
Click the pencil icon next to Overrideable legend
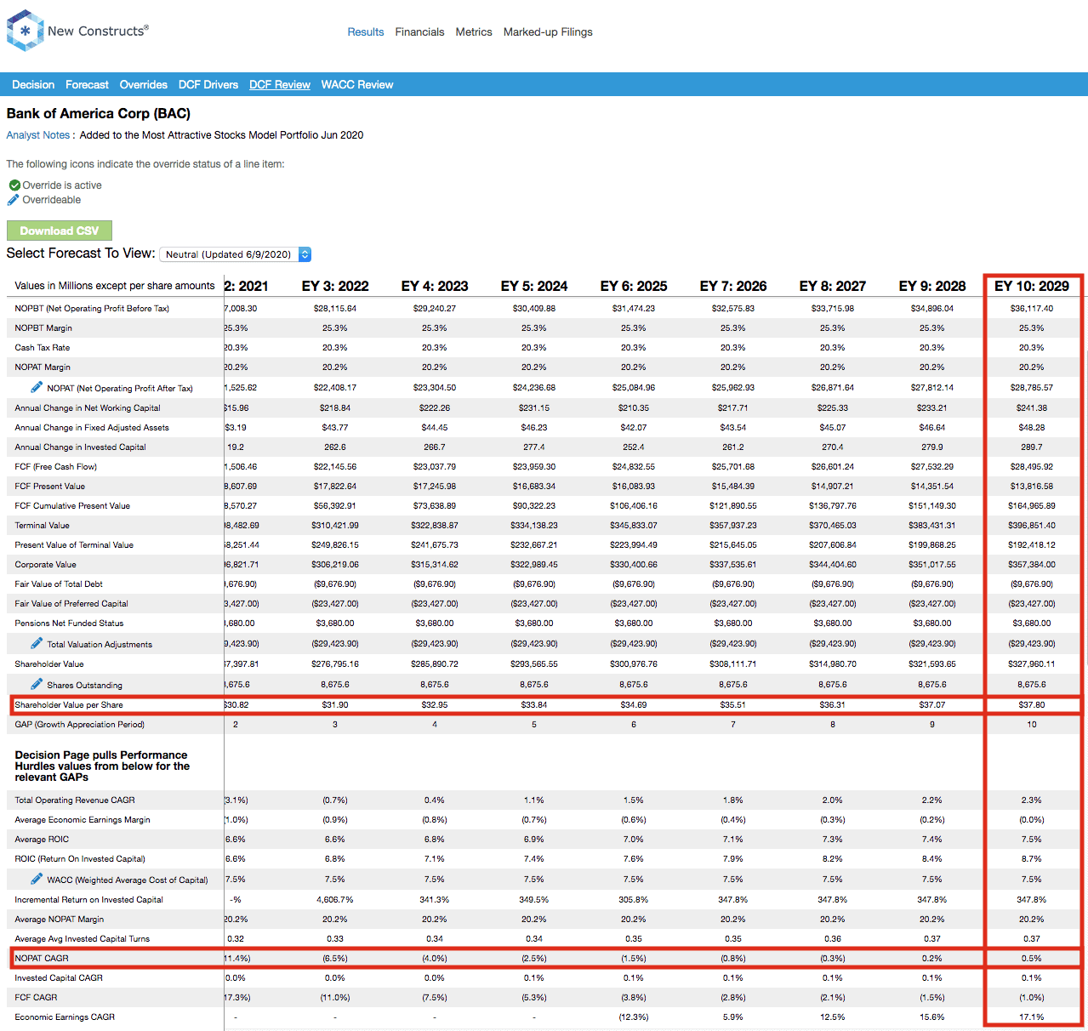13,200
